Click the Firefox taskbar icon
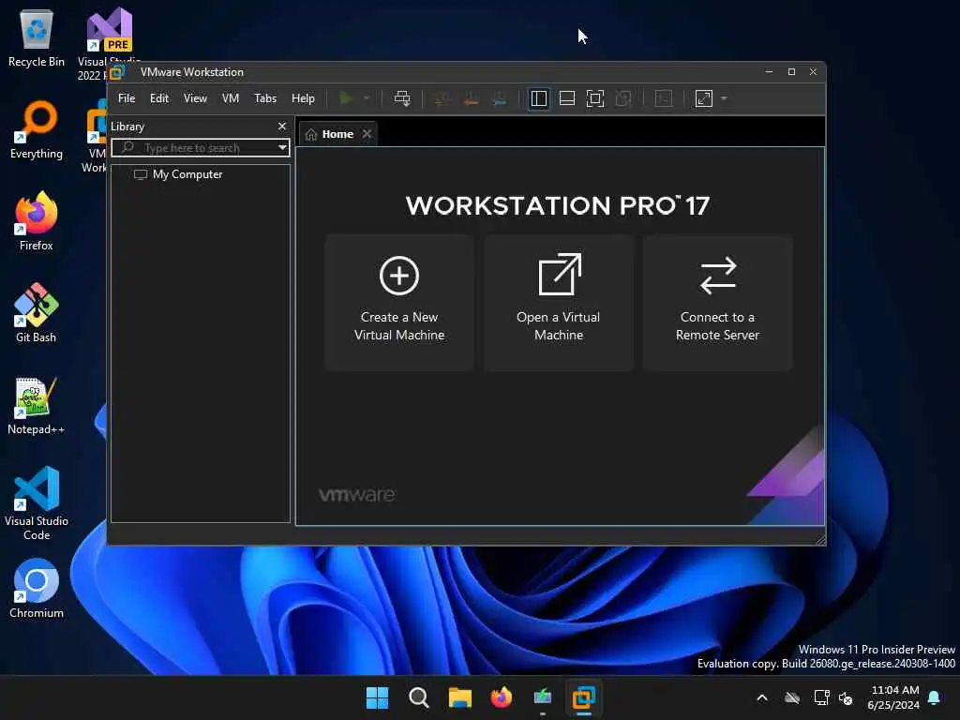The height and width of the screenshot is (720, 960). [x=502, y=697]
